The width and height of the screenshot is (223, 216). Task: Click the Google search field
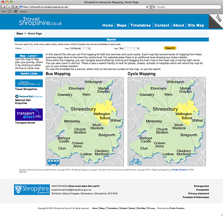pyautogui.click(x=186, y=7)
